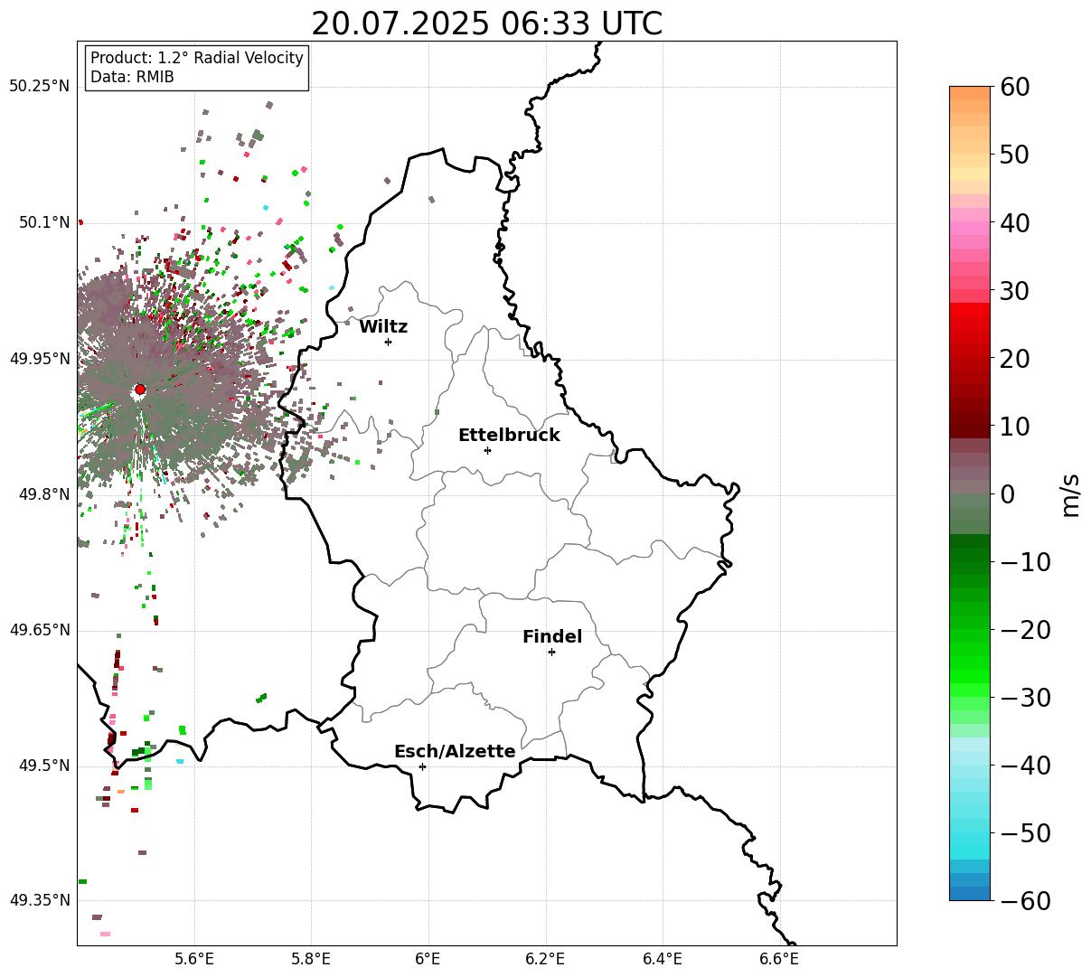Click the Data: RMIB text
Viewport: 1091px width, 977px height.
click(132, 78)
